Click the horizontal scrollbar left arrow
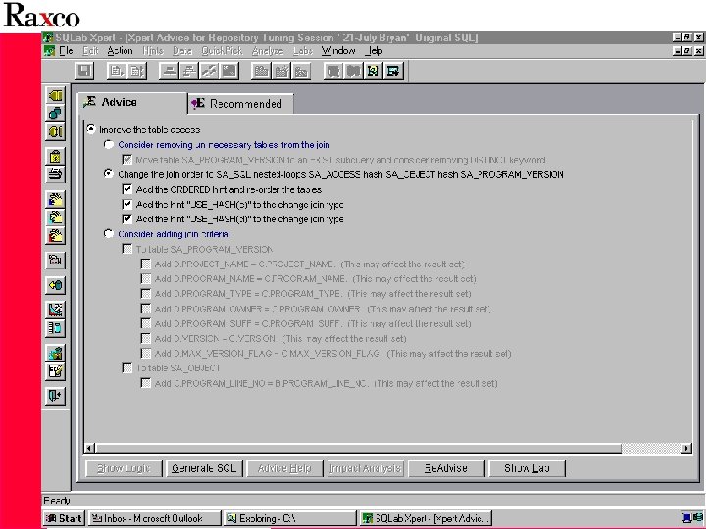This screenshot has height=529, width=706. click(x=89, y=448)
